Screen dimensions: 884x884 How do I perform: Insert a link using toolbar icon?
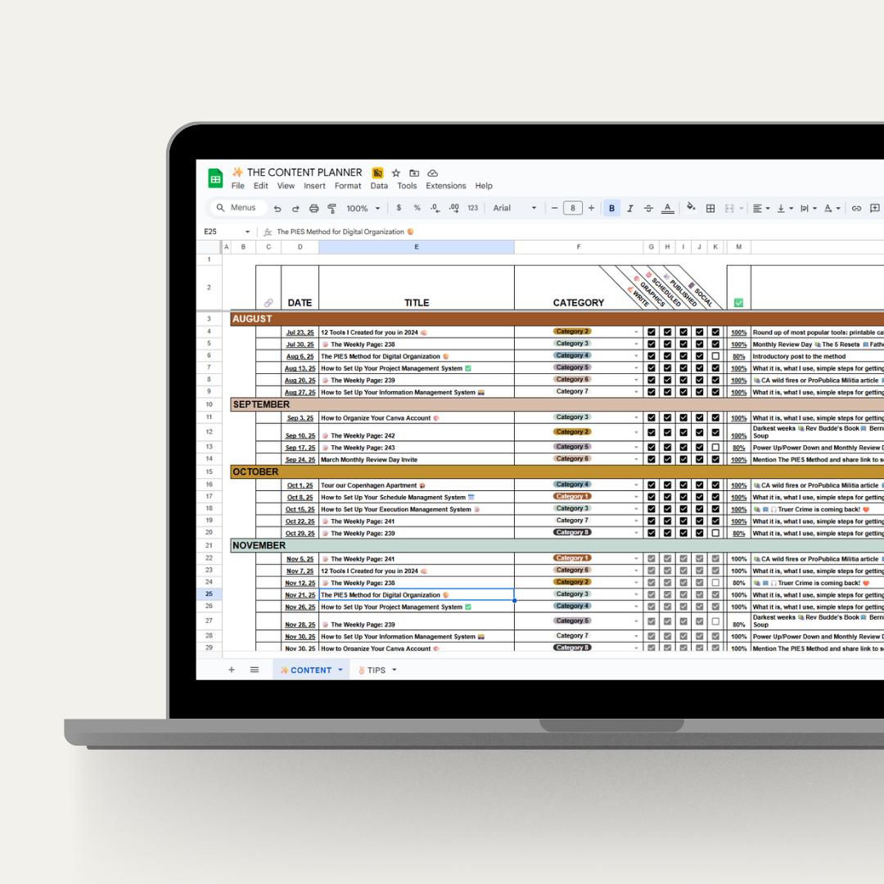856,209
